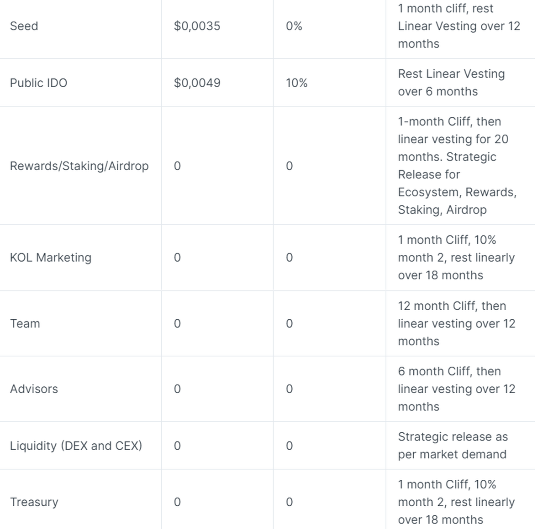Click the Rewards/Staking/Airdrop vesting description
Image resolution: width=548 pixels, height=529 pixels.
pos(457,166)
